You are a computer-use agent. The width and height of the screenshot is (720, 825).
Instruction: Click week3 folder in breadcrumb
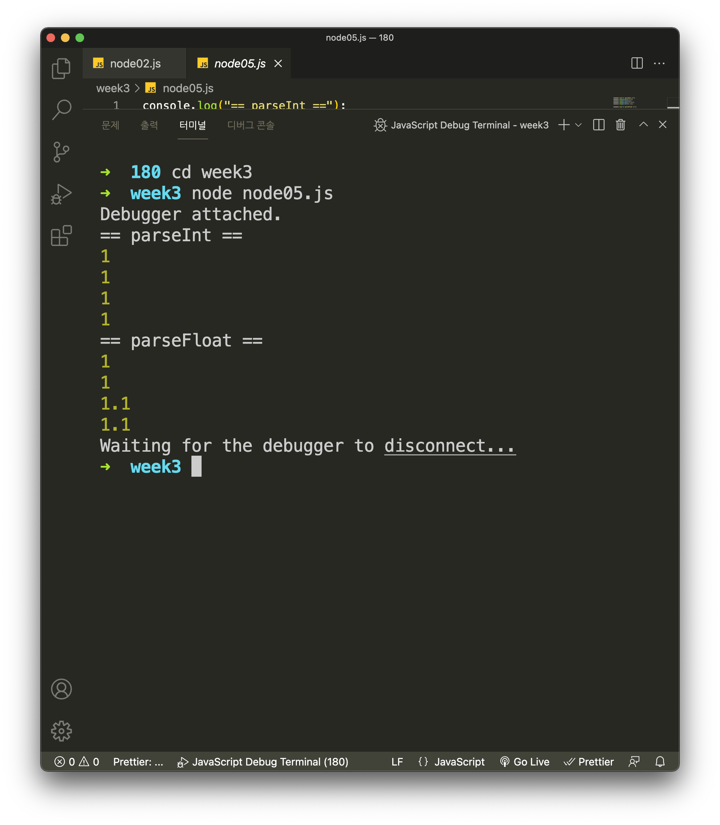tap(113, 88)
